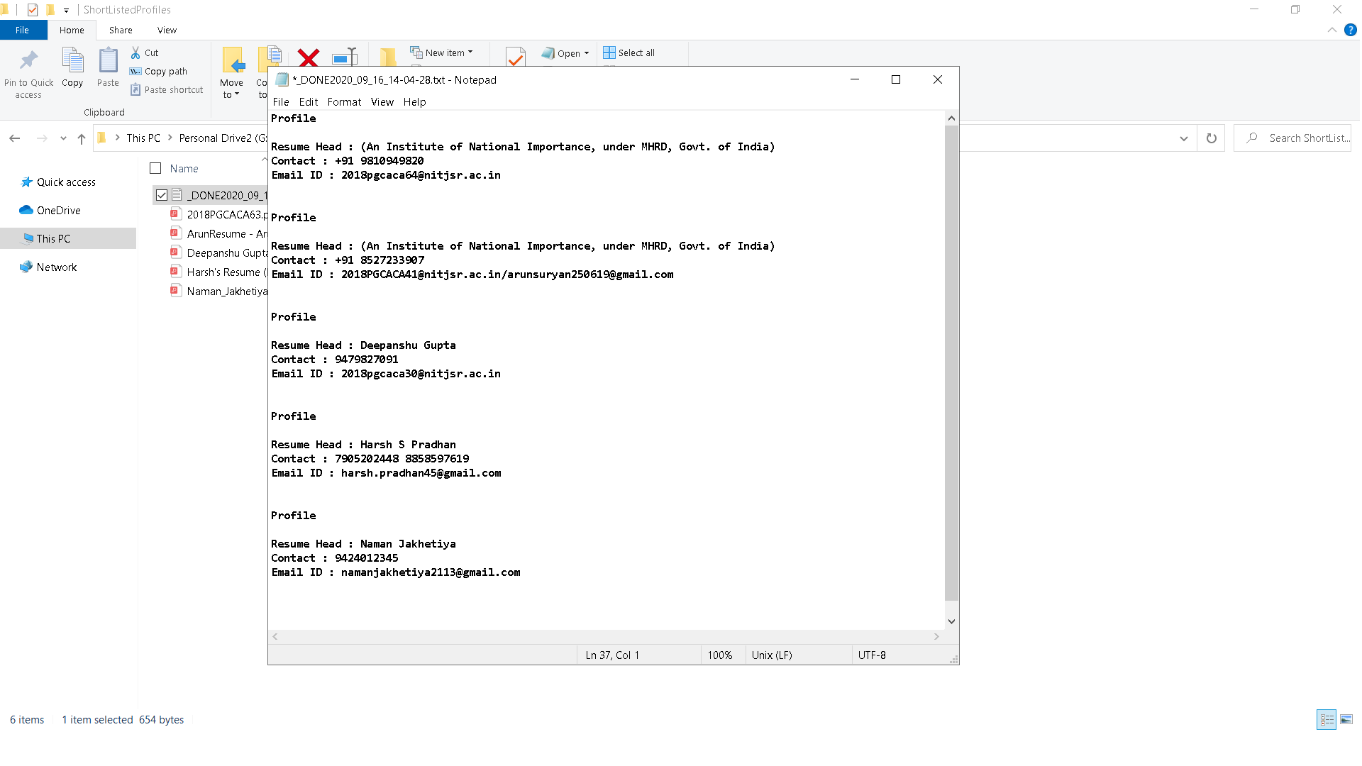Switch to the Share ribbon tab
1362x766 pixels.
point(121,30)
